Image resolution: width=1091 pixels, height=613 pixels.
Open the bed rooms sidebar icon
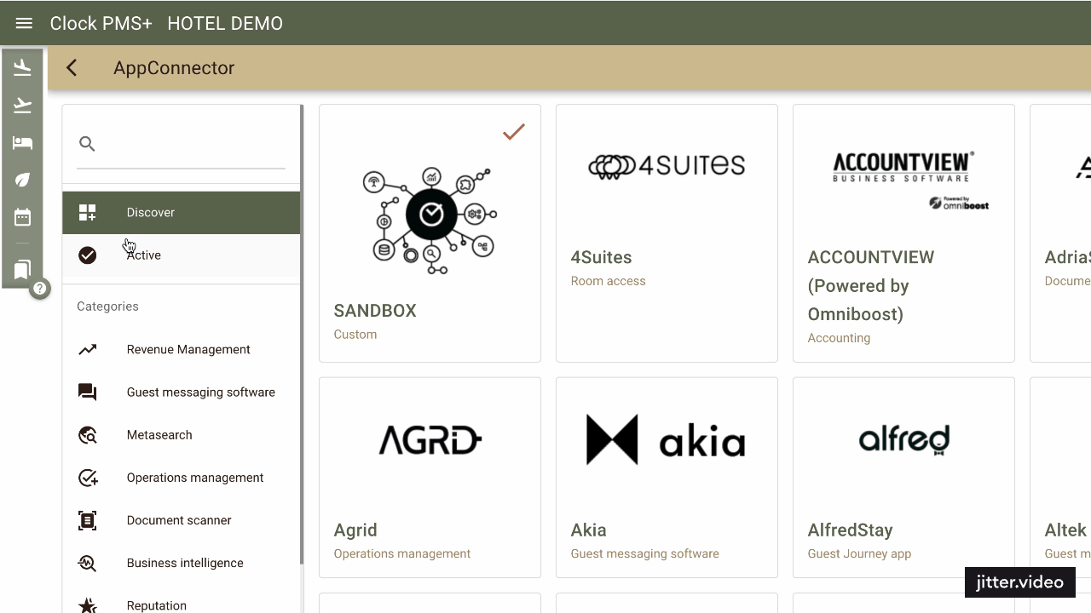(x=22, y=142)
